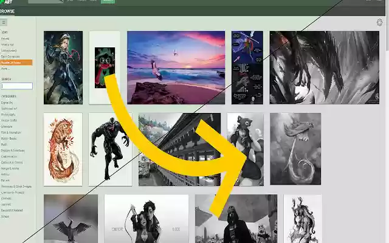Open the Artisan Crafts category

pyautogui.click(x=9, y=120)
